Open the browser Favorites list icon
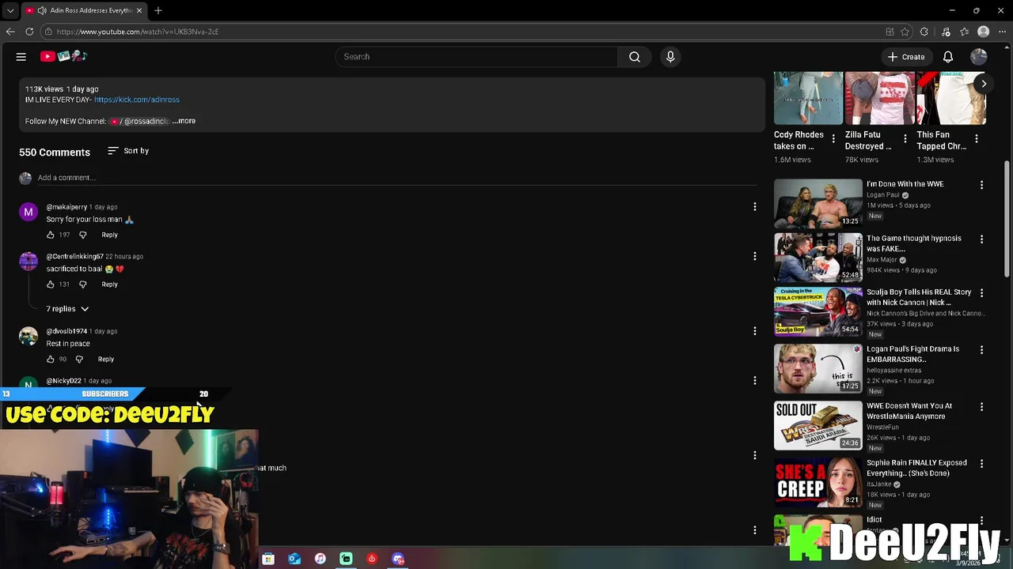The width and height of the screenshot is (1013, 569). pos(965,32)
